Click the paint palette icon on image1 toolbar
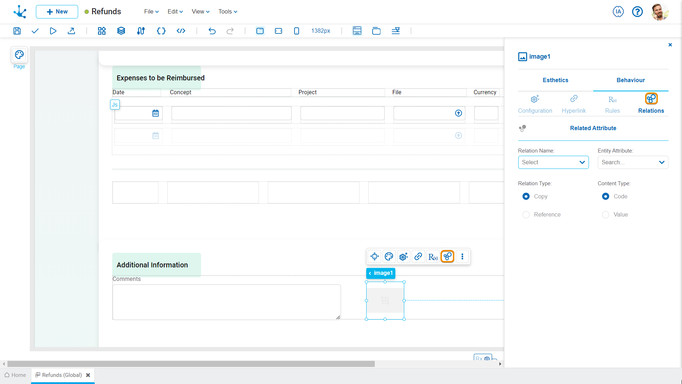The image size is (682, 384). pos(389,256)
